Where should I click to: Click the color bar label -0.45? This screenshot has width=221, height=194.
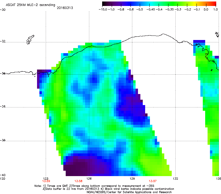click(x=151, y=10)
